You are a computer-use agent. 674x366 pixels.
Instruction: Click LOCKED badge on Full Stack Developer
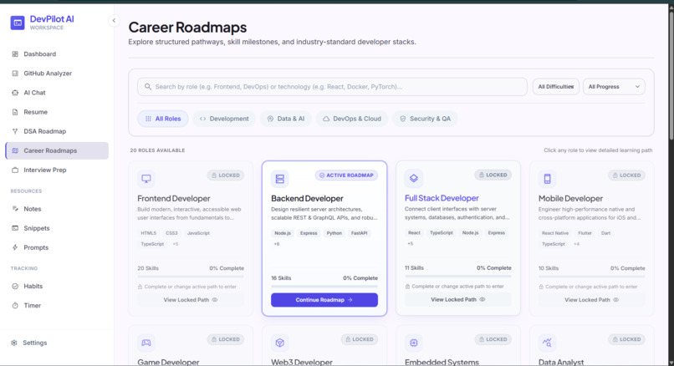pyautogui.click(x=493, y=175)
